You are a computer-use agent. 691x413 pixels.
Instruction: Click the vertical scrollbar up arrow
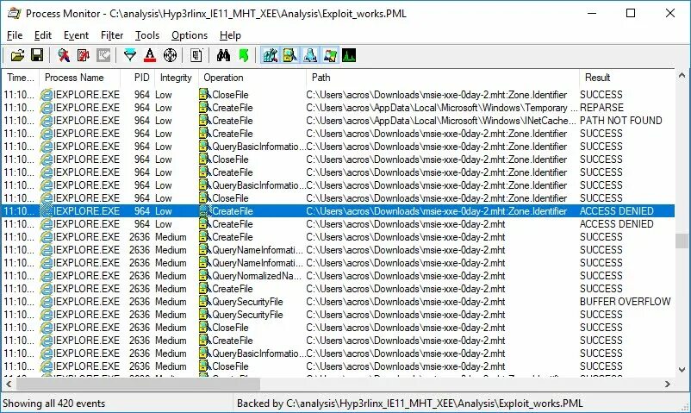tap(682, 76)
